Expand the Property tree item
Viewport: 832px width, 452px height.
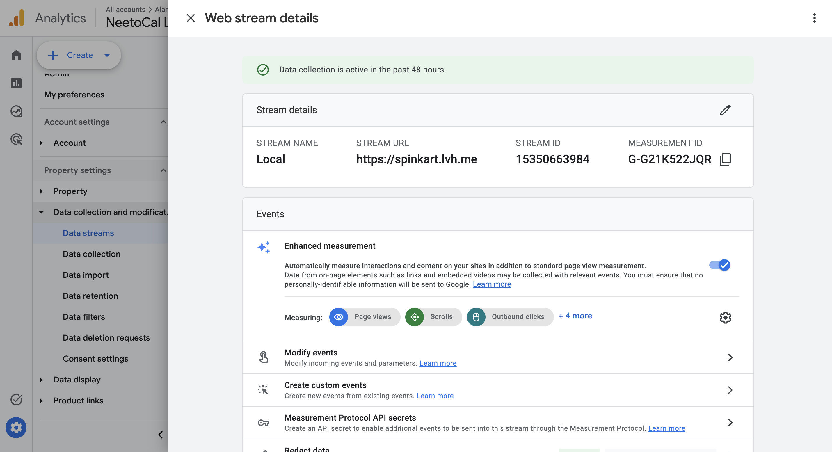41,191
